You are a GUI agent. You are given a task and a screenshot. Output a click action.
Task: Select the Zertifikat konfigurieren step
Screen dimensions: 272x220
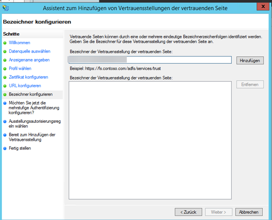pyautogui.click(x=28, y=77)
